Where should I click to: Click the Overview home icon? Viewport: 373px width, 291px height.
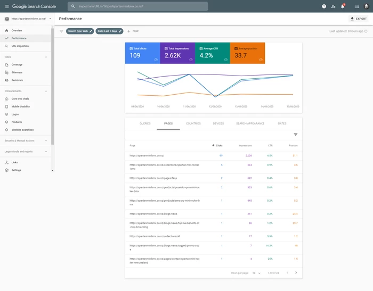pyautogui.click(x=6, y=30)
